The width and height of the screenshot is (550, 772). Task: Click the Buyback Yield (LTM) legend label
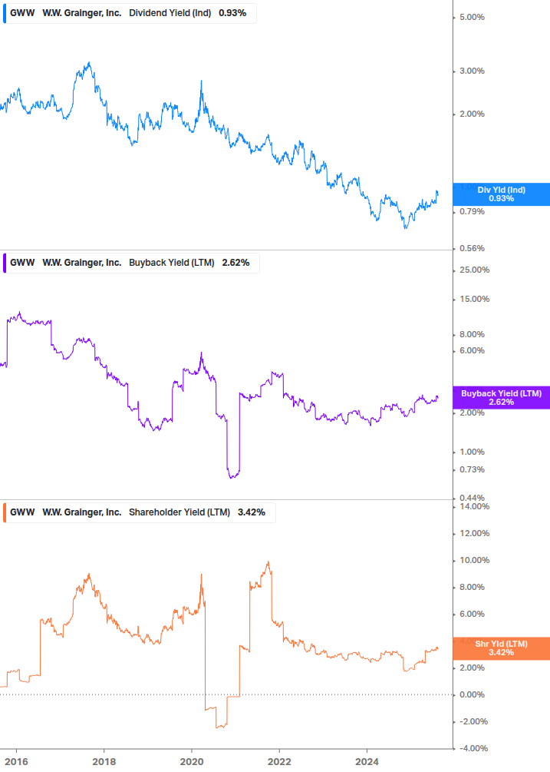point(172,263)
